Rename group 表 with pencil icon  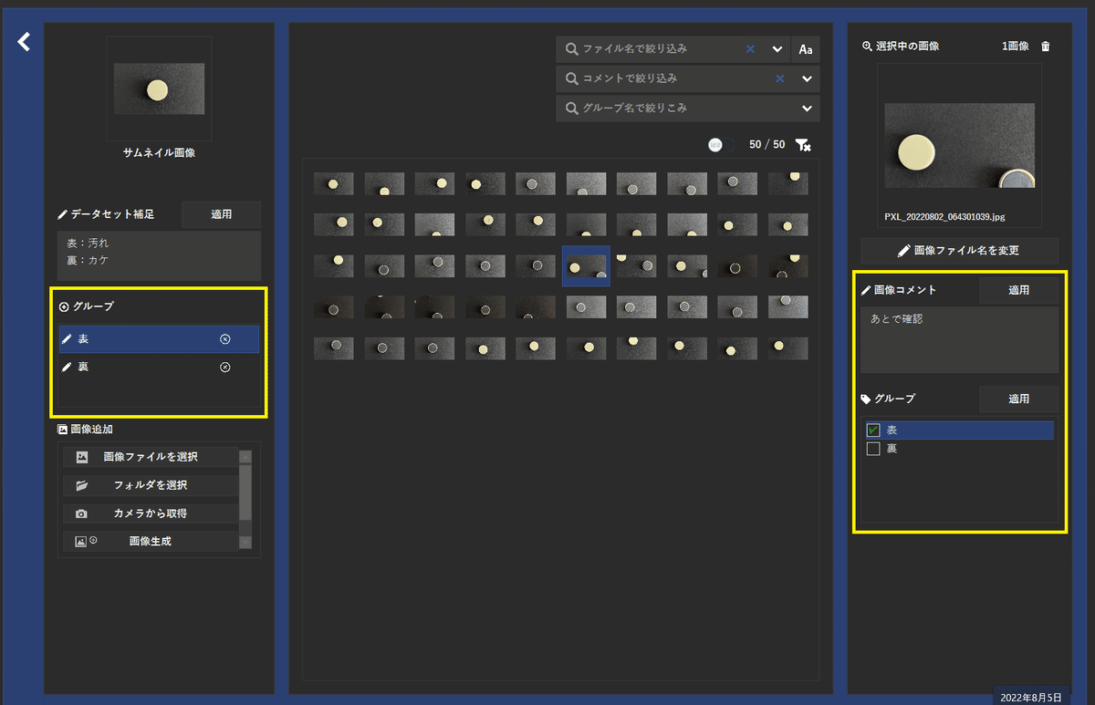click(66, 339)
